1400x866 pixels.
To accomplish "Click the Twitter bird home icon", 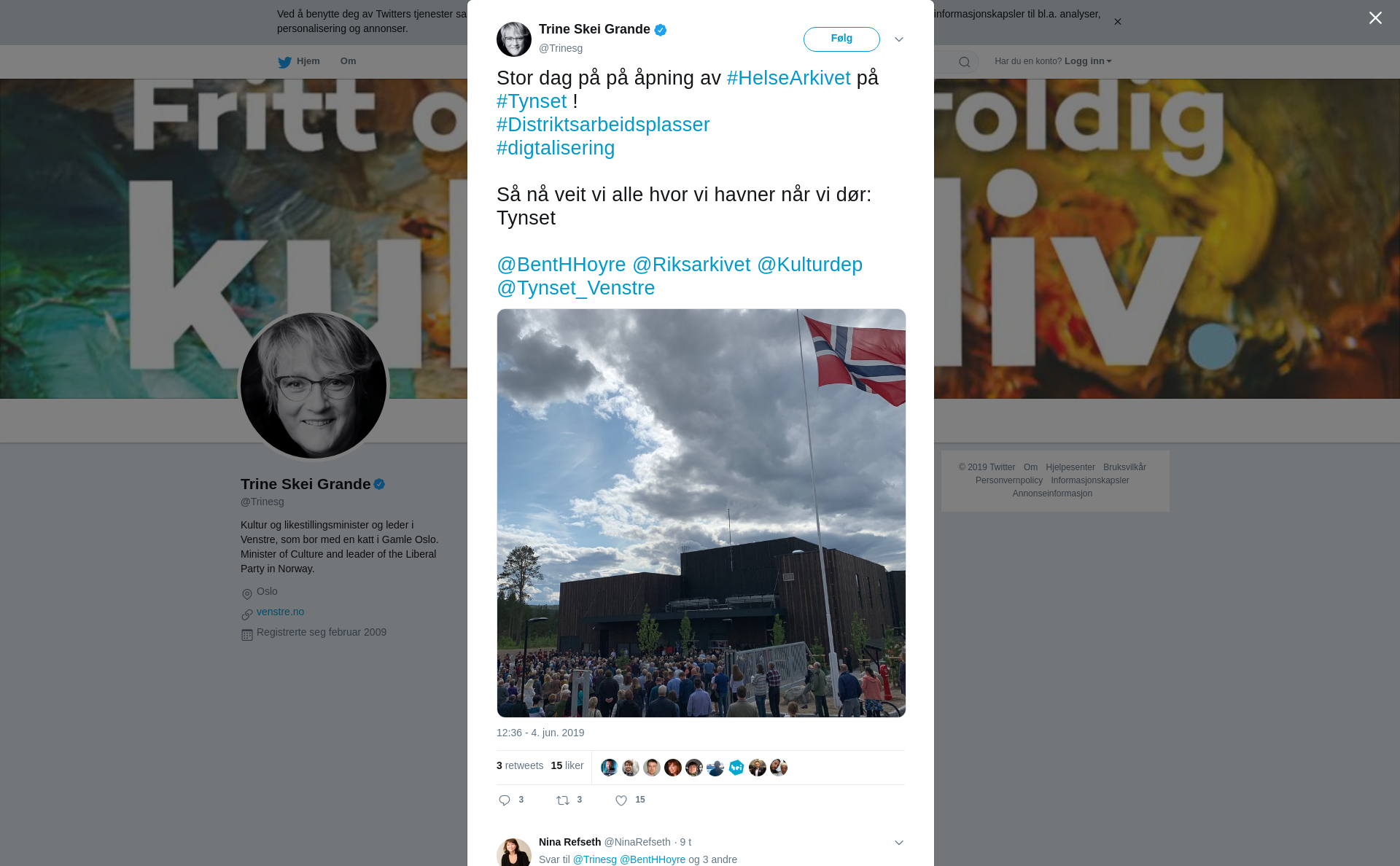I will pos(284,62).
